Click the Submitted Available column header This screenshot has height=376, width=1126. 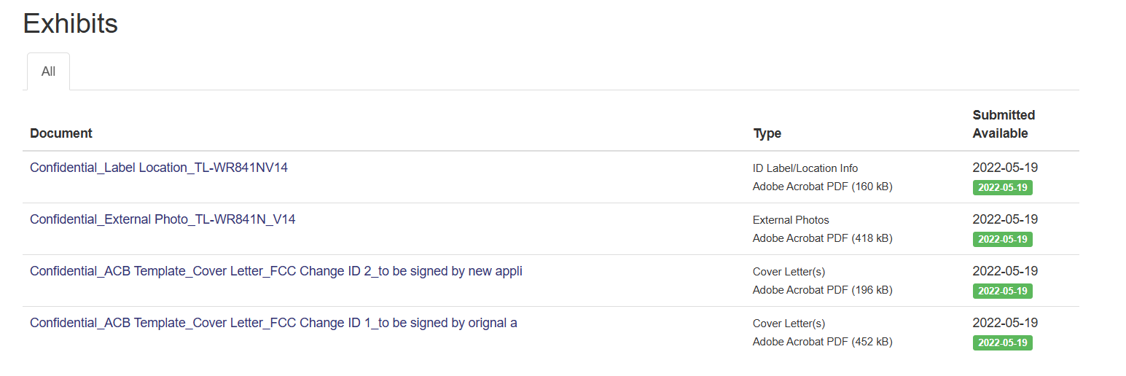pos(1004,124)
